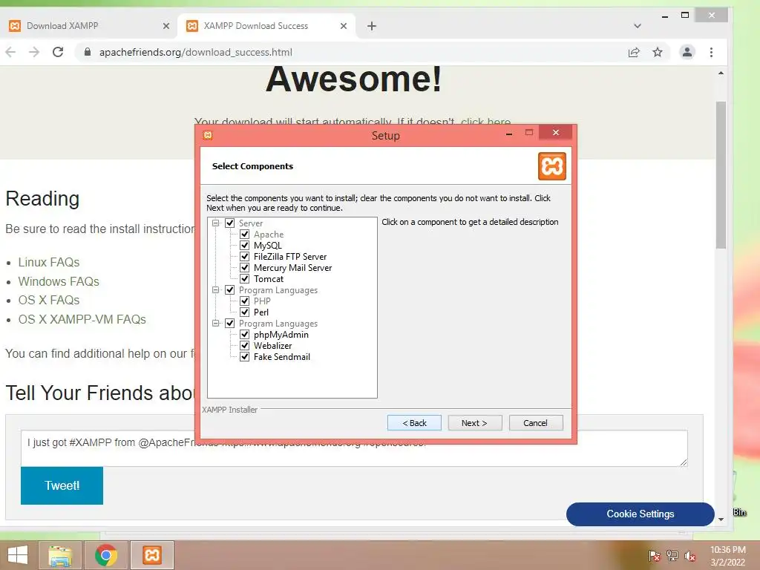Open Chrome from the taskbar

coord(106,555)
